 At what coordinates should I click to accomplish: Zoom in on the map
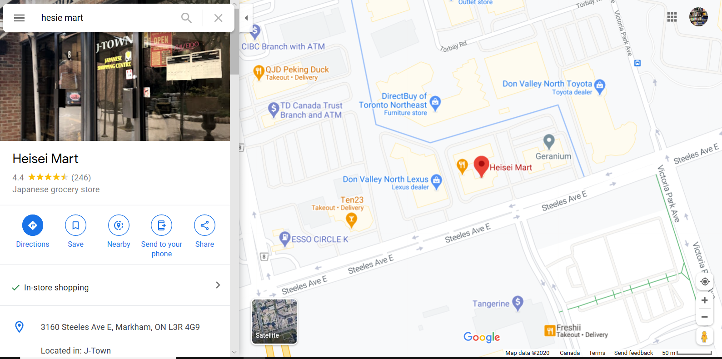coord(705,300)
